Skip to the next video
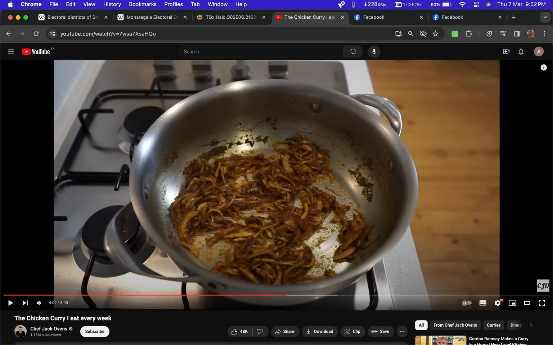 tap(25, 303)
